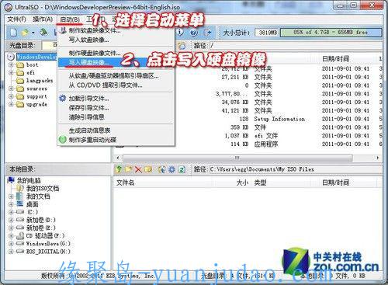Expand the boot folder in the tree
The width and height of the screenshot is (388, 285).
[x=11, y=65]
